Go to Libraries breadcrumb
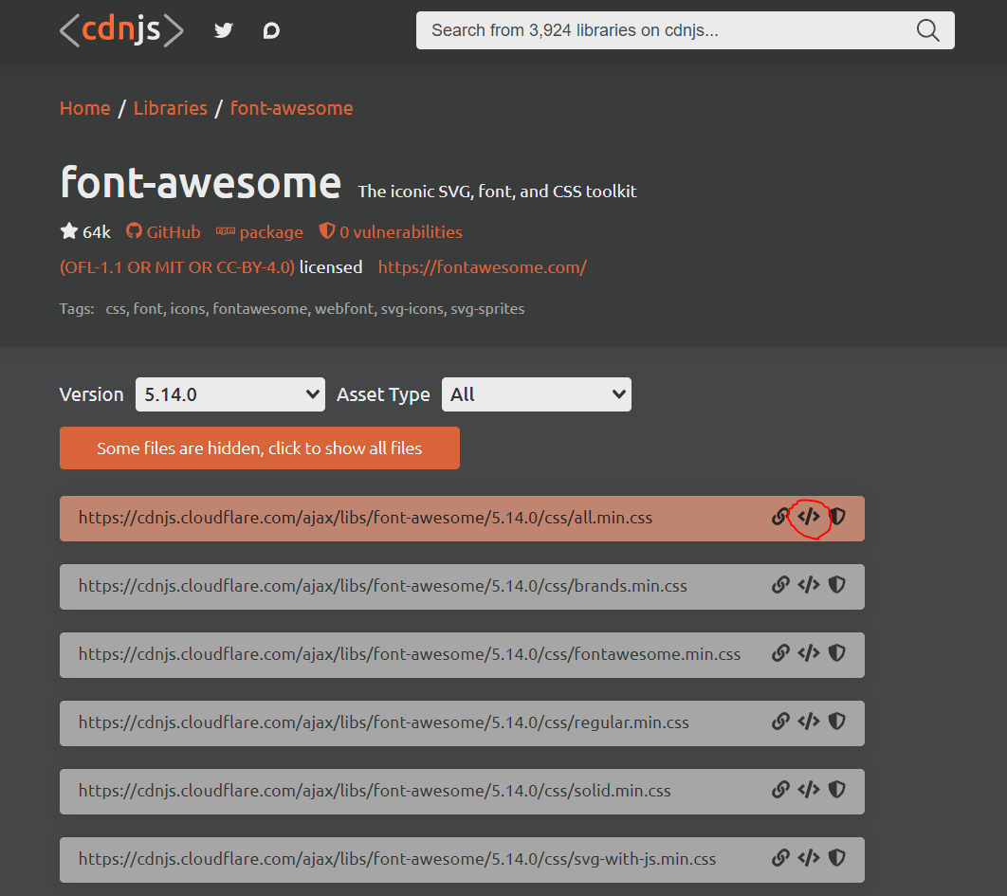Screen dimensions: 1007x896 pyautogui.click(x=170, y=108)
